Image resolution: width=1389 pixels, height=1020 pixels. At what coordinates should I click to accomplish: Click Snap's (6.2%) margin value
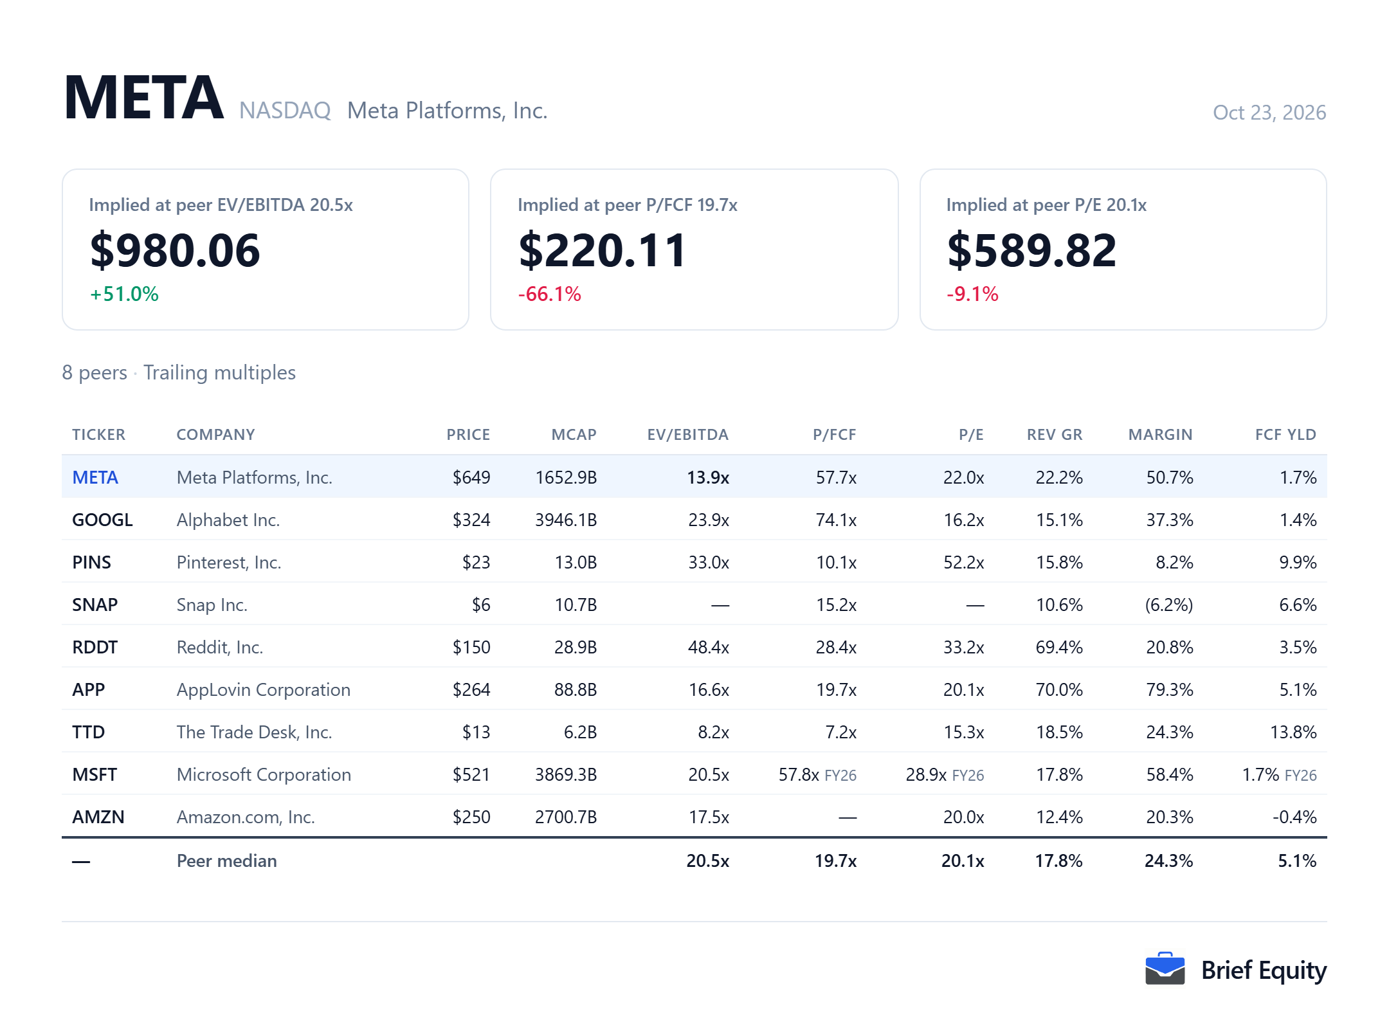point(1168,605)
